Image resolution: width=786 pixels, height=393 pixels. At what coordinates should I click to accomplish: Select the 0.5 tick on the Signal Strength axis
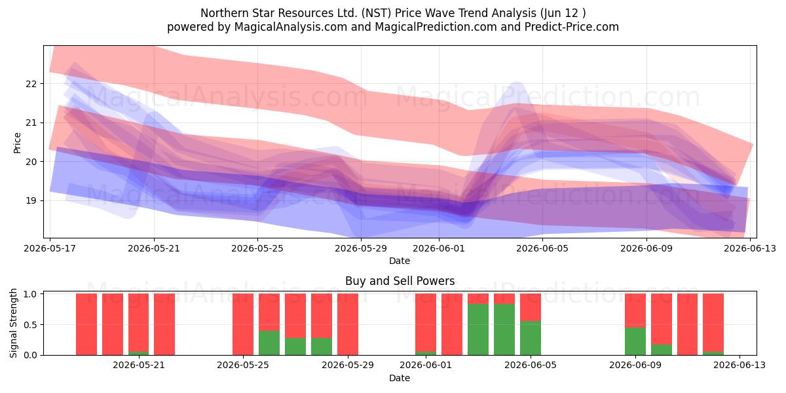[31, 325]
